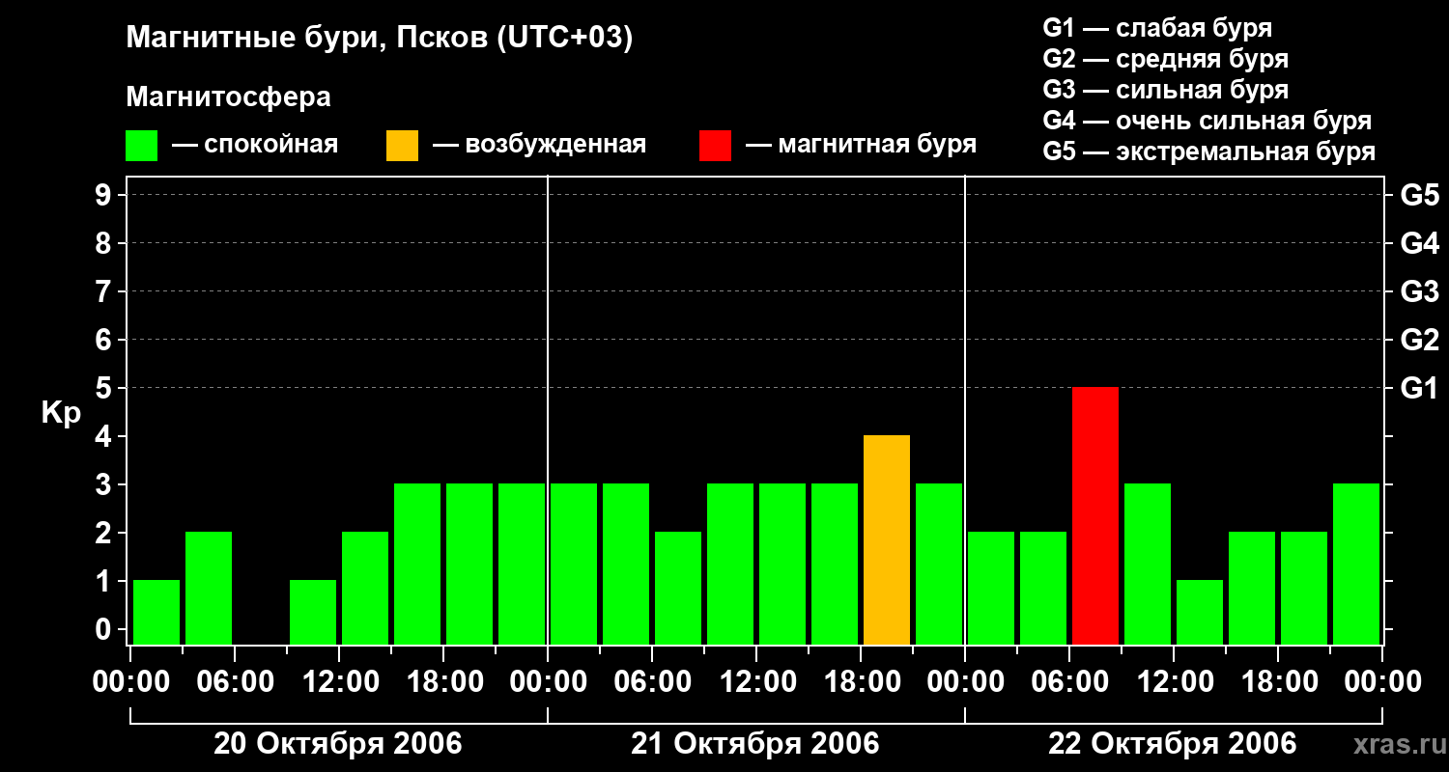Click the red 'магнитная буря' legend swatch
This screenshot has height=772, width=1449.
(715, 146)
